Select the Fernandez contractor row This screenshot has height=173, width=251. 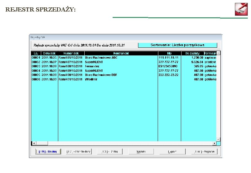124,66
